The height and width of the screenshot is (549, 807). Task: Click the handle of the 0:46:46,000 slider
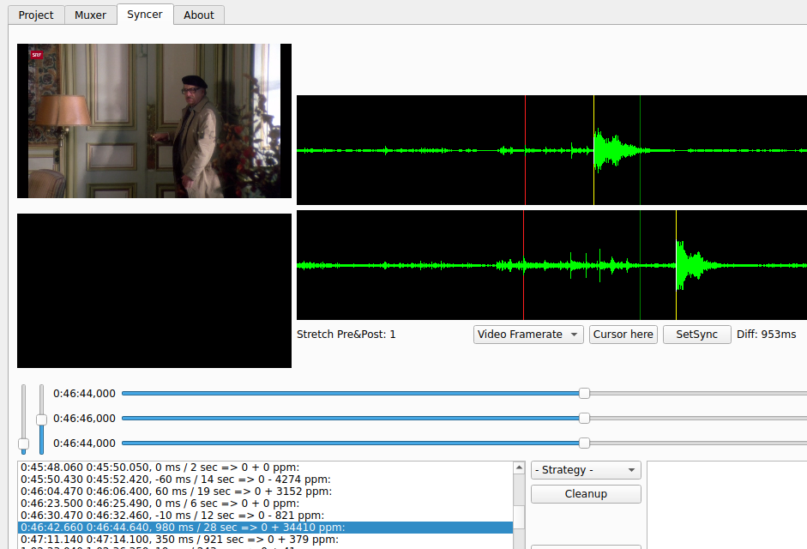tap(584, 419)
